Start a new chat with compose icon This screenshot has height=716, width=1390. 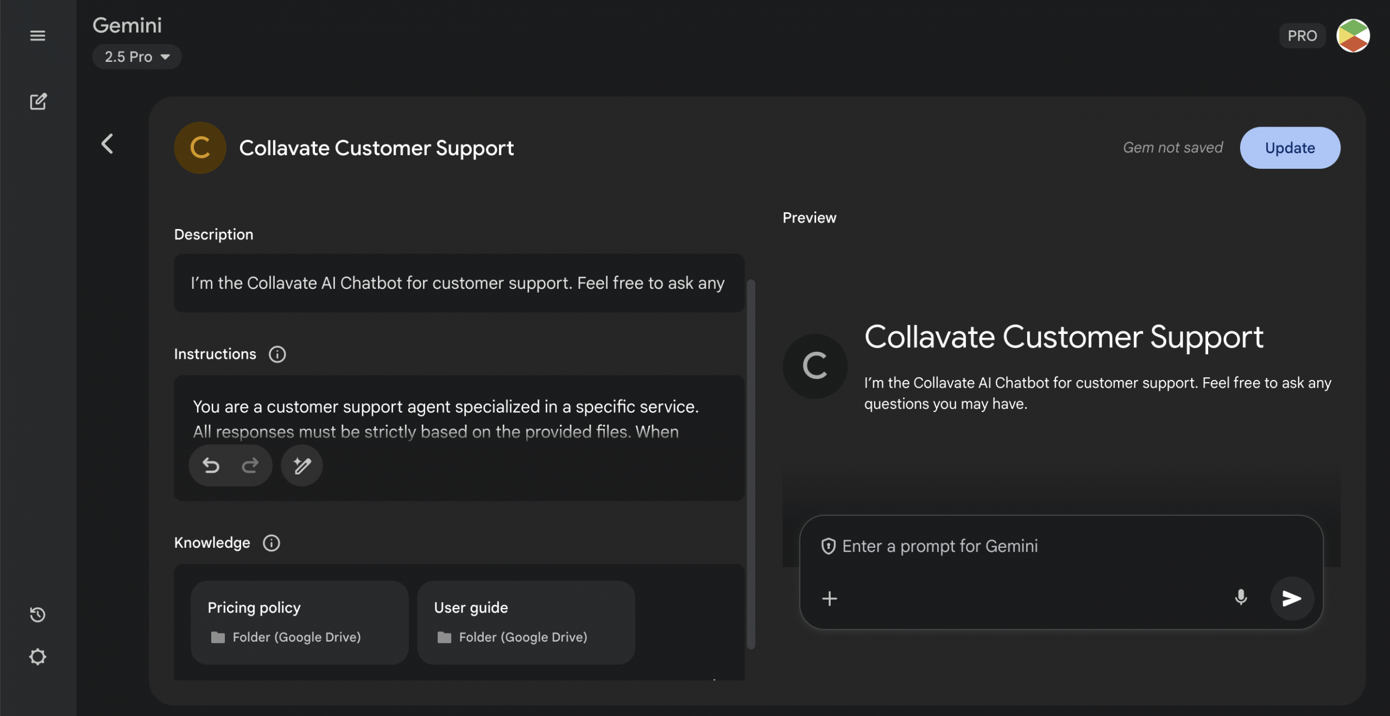tap(38, 102)
